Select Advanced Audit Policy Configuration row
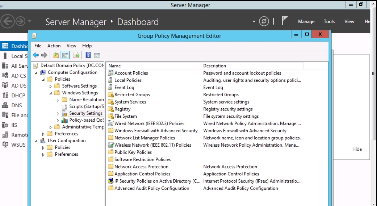 coord(152,188)
